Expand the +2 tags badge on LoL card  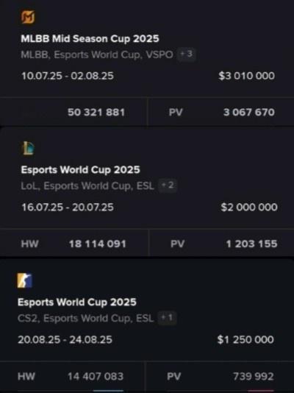pos(168,185)
